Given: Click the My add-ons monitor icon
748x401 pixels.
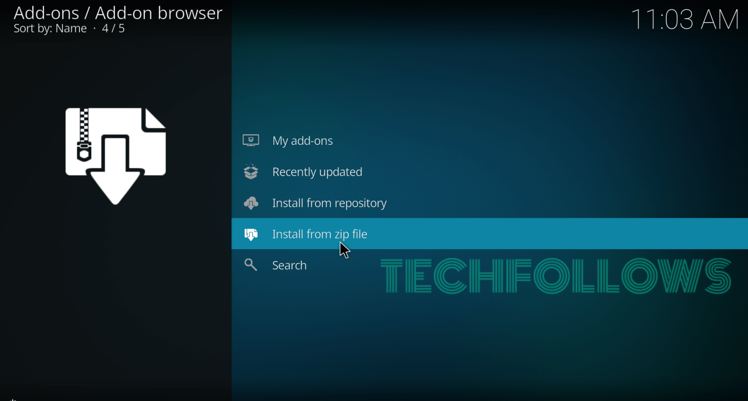Looking at the screenshot, I should 251,140.
